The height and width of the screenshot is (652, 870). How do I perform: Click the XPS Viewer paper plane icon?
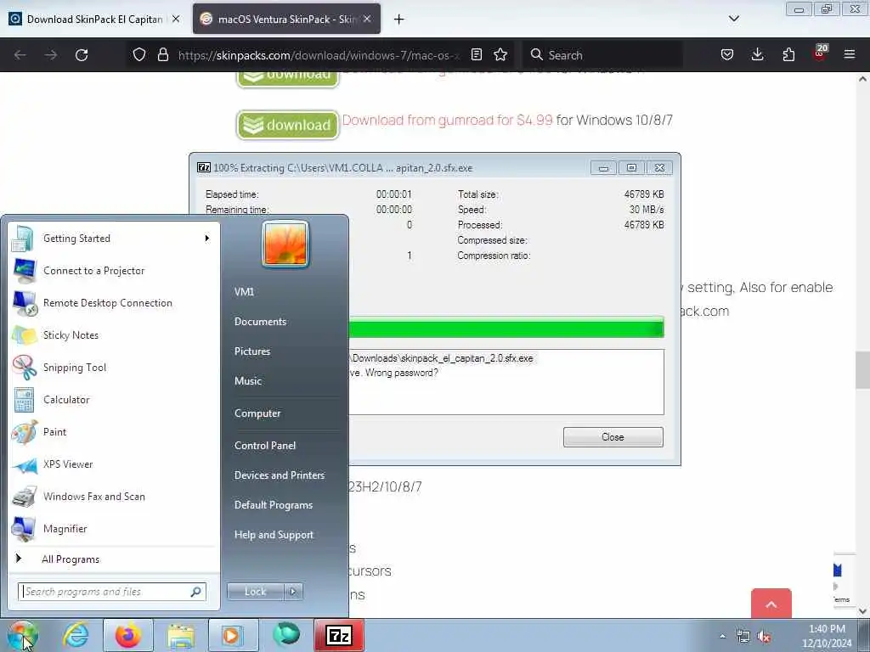click(x=24, y=464)
